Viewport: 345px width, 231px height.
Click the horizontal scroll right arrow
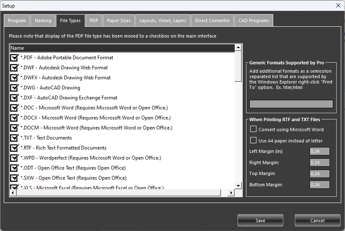click(231, 193)
